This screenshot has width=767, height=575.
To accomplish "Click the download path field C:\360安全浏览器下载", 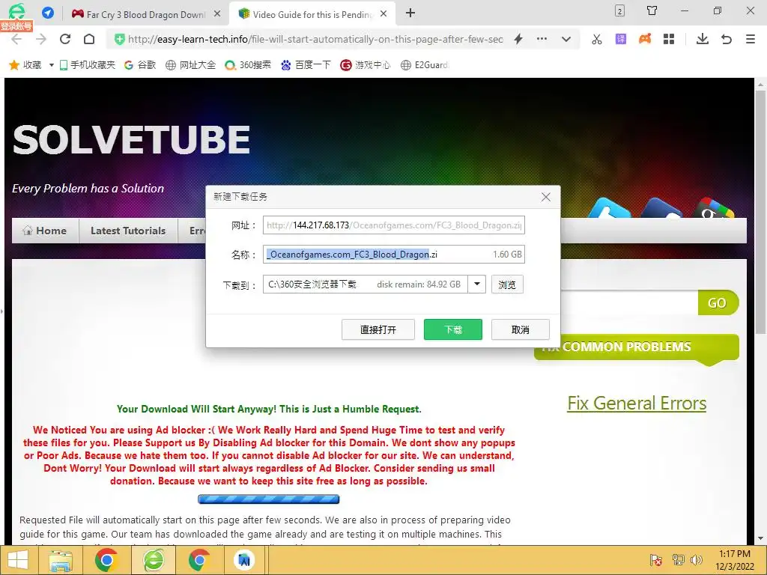I will [x=365, y=284].
